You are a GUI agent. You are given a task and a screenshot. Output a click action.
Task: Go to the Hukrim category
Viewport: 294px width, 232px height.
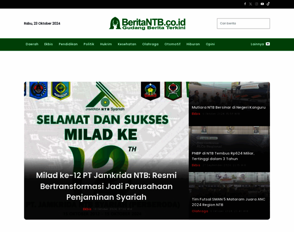[x=106, y=44]
